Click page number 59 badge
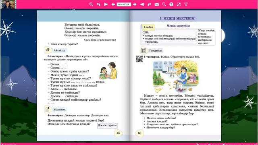 119,133
